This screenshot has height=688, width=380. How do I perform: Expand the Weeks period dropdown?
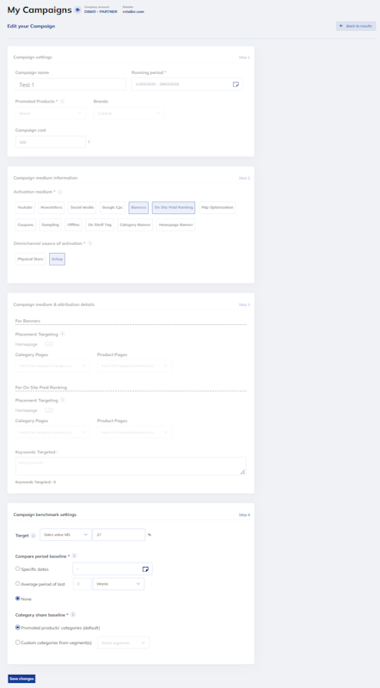119,584
